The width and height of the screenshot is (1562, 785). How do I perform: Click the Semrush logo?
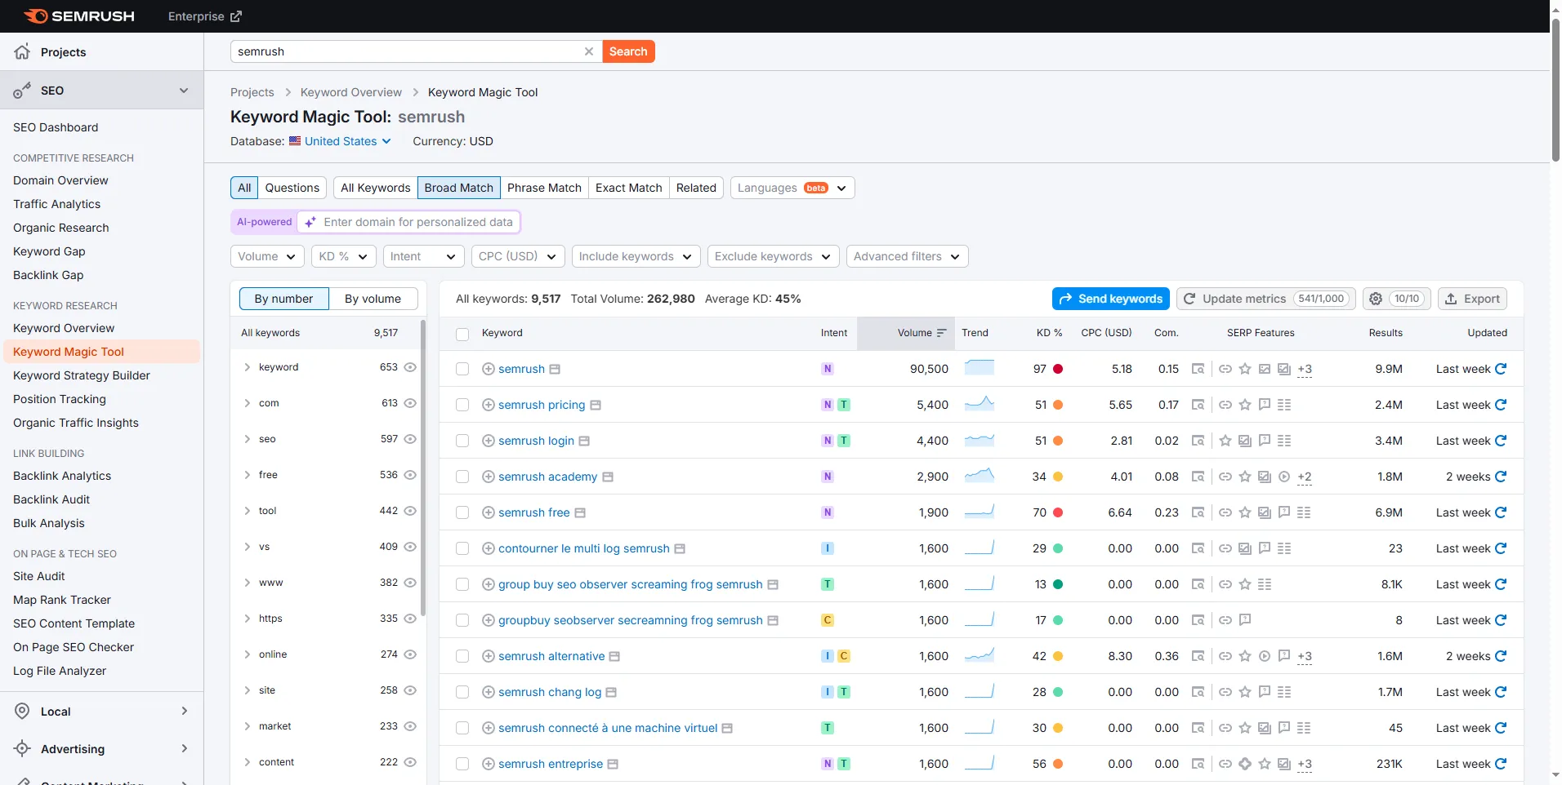(79, 16)
